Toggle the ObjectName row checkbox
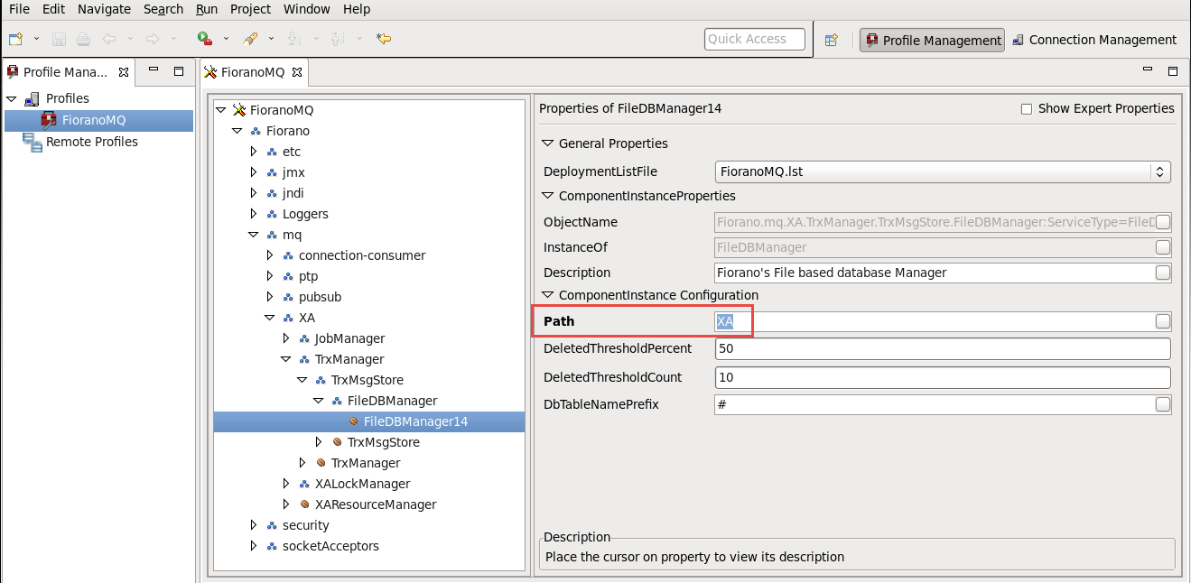The height and width of the screenshot is (583, 1191). click(x=1163, y=222)
